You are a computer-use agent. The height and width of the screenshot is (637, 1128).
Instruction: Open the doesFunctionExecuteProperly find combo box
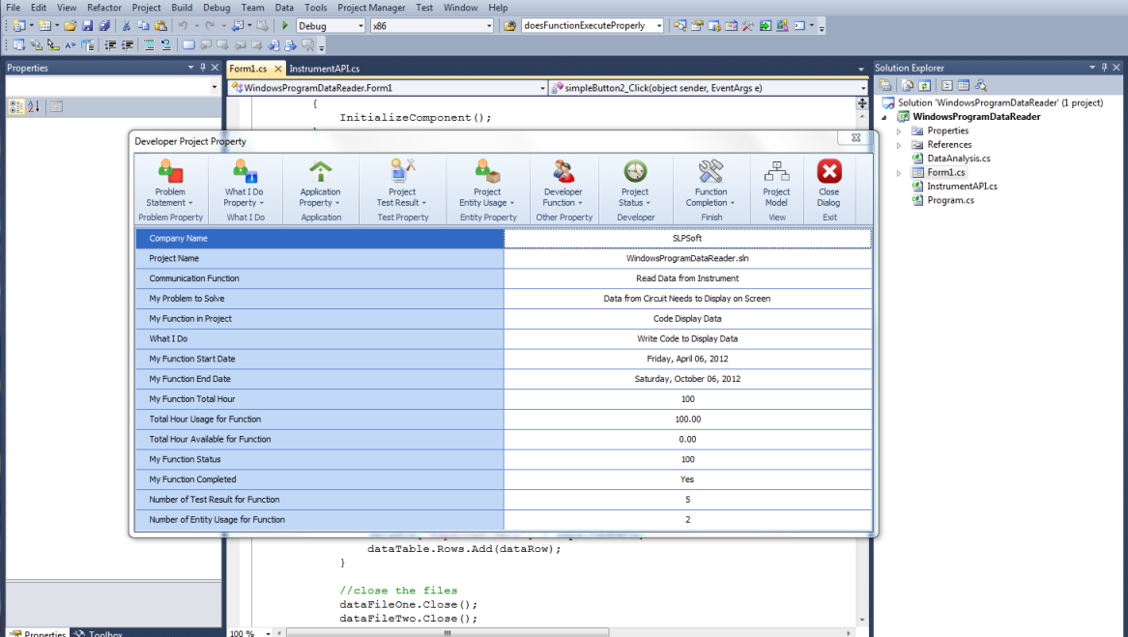593,26
